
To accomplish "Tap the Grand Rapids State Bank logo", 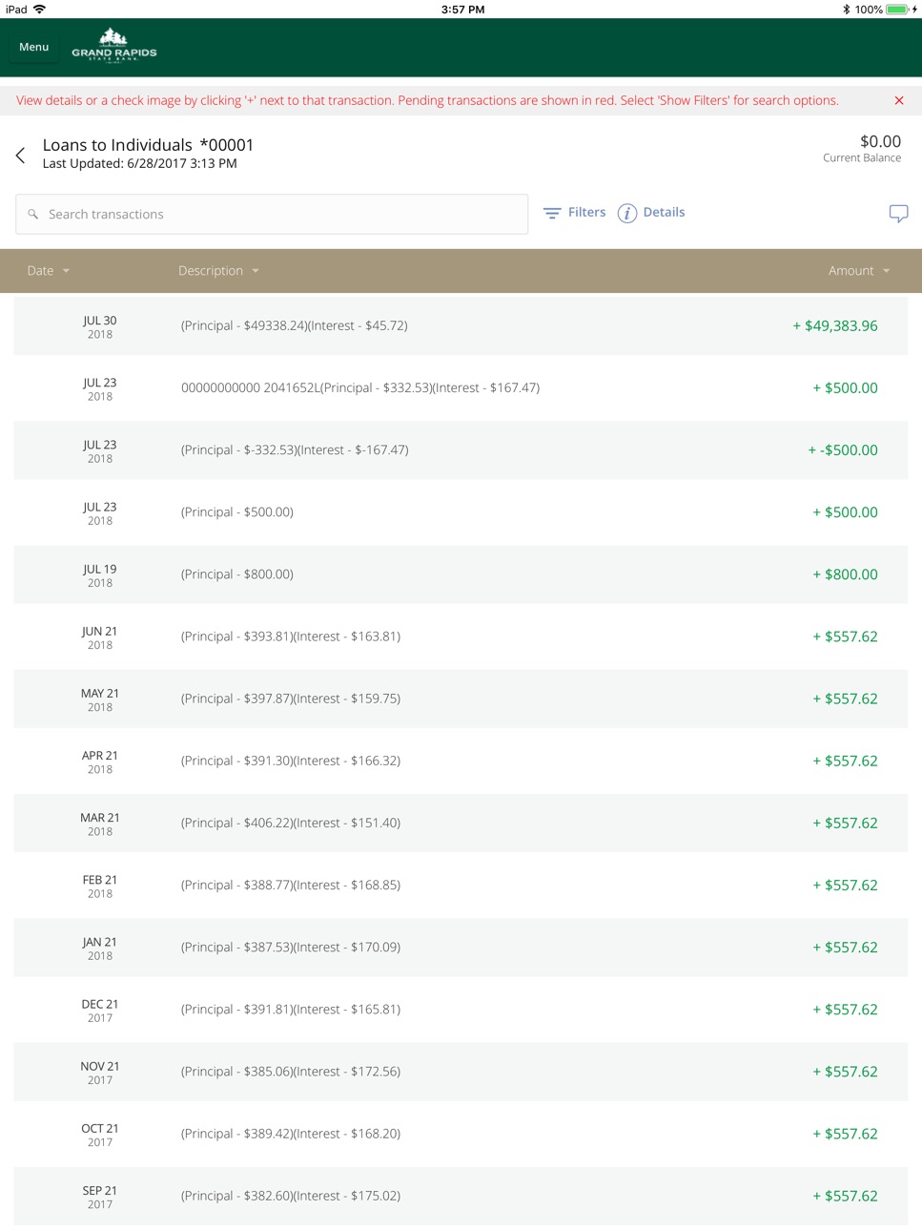I will (114, 46).
